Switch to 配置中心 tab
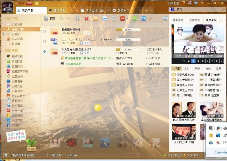 coord(127,10)
